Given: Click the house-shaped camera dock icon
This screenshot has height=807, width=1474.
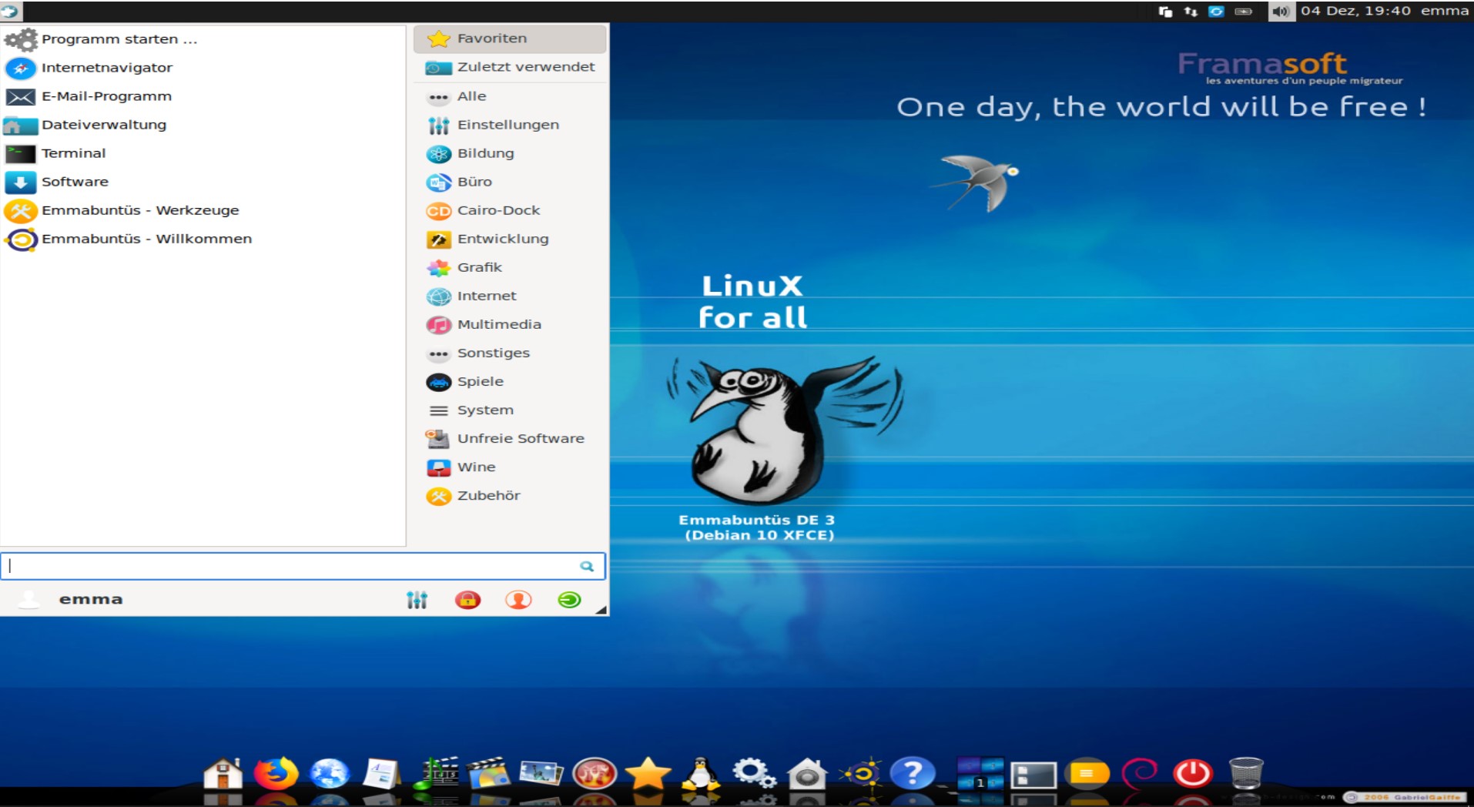Looking at the screenshot, I should 807,774.
